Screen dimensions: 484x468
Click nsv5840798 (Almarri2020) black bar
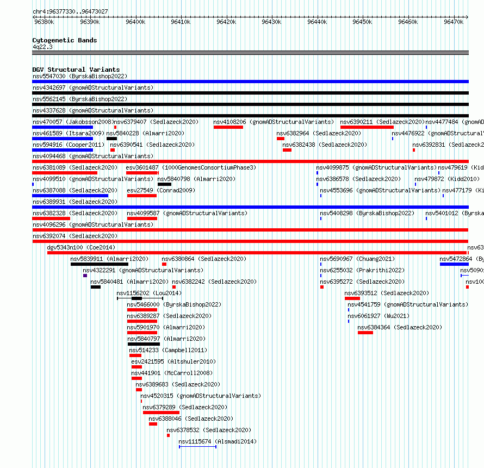click(x=165, y=184)
